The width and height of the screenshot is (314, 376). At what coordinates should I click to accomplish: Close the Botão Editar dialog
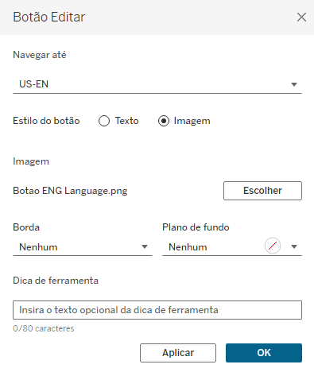point(301,17)
